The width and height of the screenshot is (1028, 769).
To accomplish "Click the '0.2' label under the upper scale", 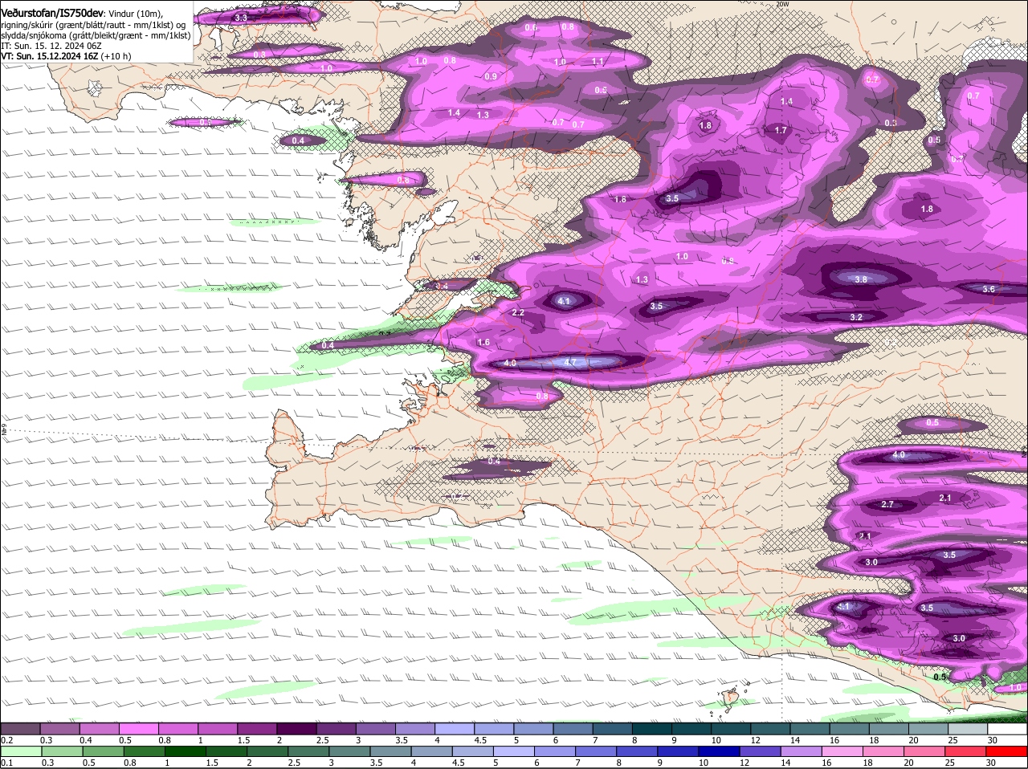I will 6,740.
